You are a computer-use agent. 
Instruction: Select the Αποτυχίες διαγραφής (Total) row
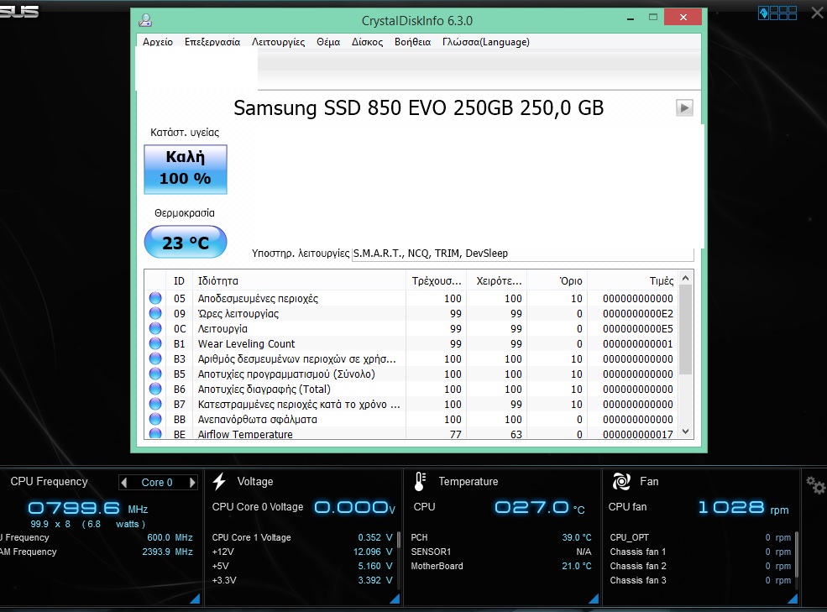click(x=411, y=390)
